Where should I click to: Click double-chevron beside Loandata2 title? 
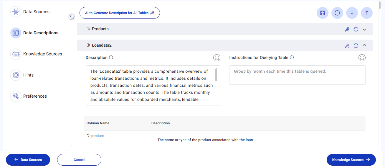[x=88, y=45]
